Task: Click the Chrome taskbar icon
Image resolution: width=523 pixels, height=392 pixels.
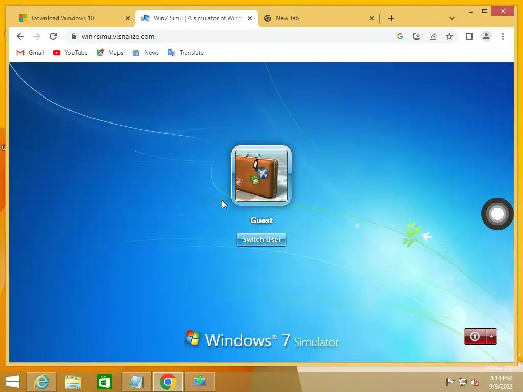Action: [x=168, y=382]
